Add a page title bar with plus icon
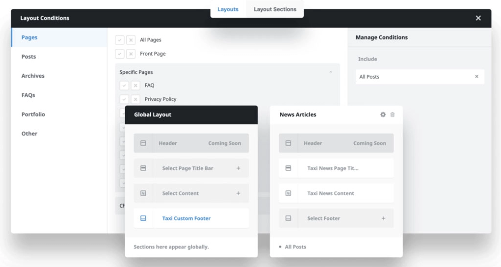This screenshot has width=501, height=267. point(238,168)
